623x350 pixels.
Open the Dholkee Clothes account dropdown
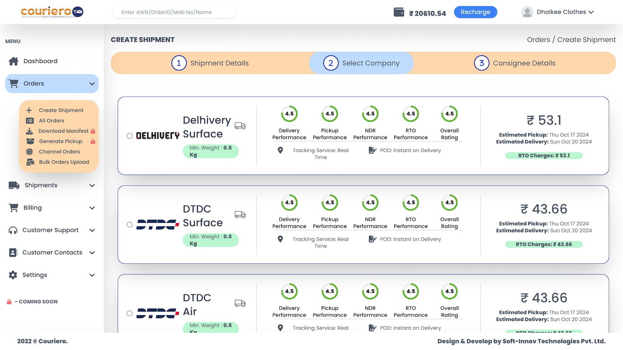tap(558, 12)
